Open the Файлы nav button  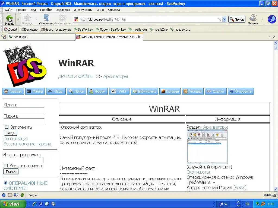coord(35,91)
